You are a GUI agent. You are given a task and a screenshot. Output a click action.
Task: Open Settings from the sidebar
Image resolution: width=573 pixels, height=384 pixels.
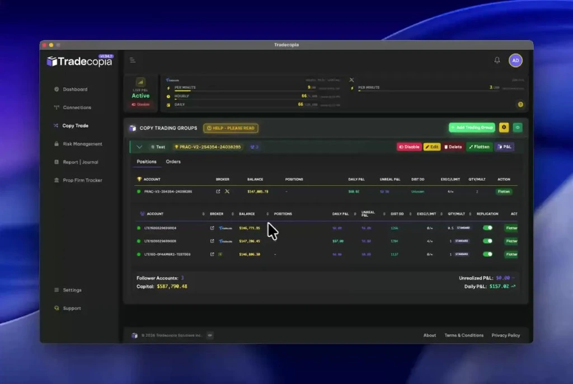pos(68,290)
